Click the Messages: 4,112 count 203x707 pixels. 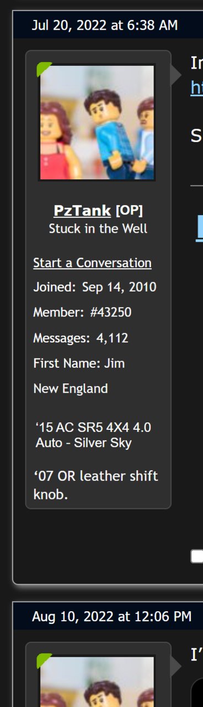[81, 338]
